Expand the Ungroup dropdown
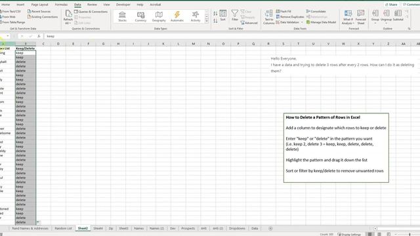Image resolution: width=420 pixels, height=236 pixels. click(386, 24)
